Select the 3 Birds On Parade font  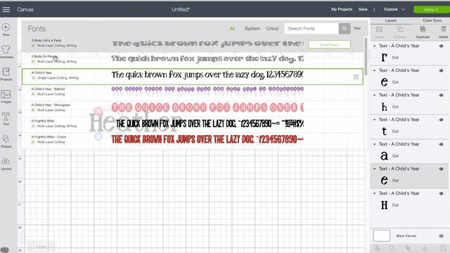point(192,60)
